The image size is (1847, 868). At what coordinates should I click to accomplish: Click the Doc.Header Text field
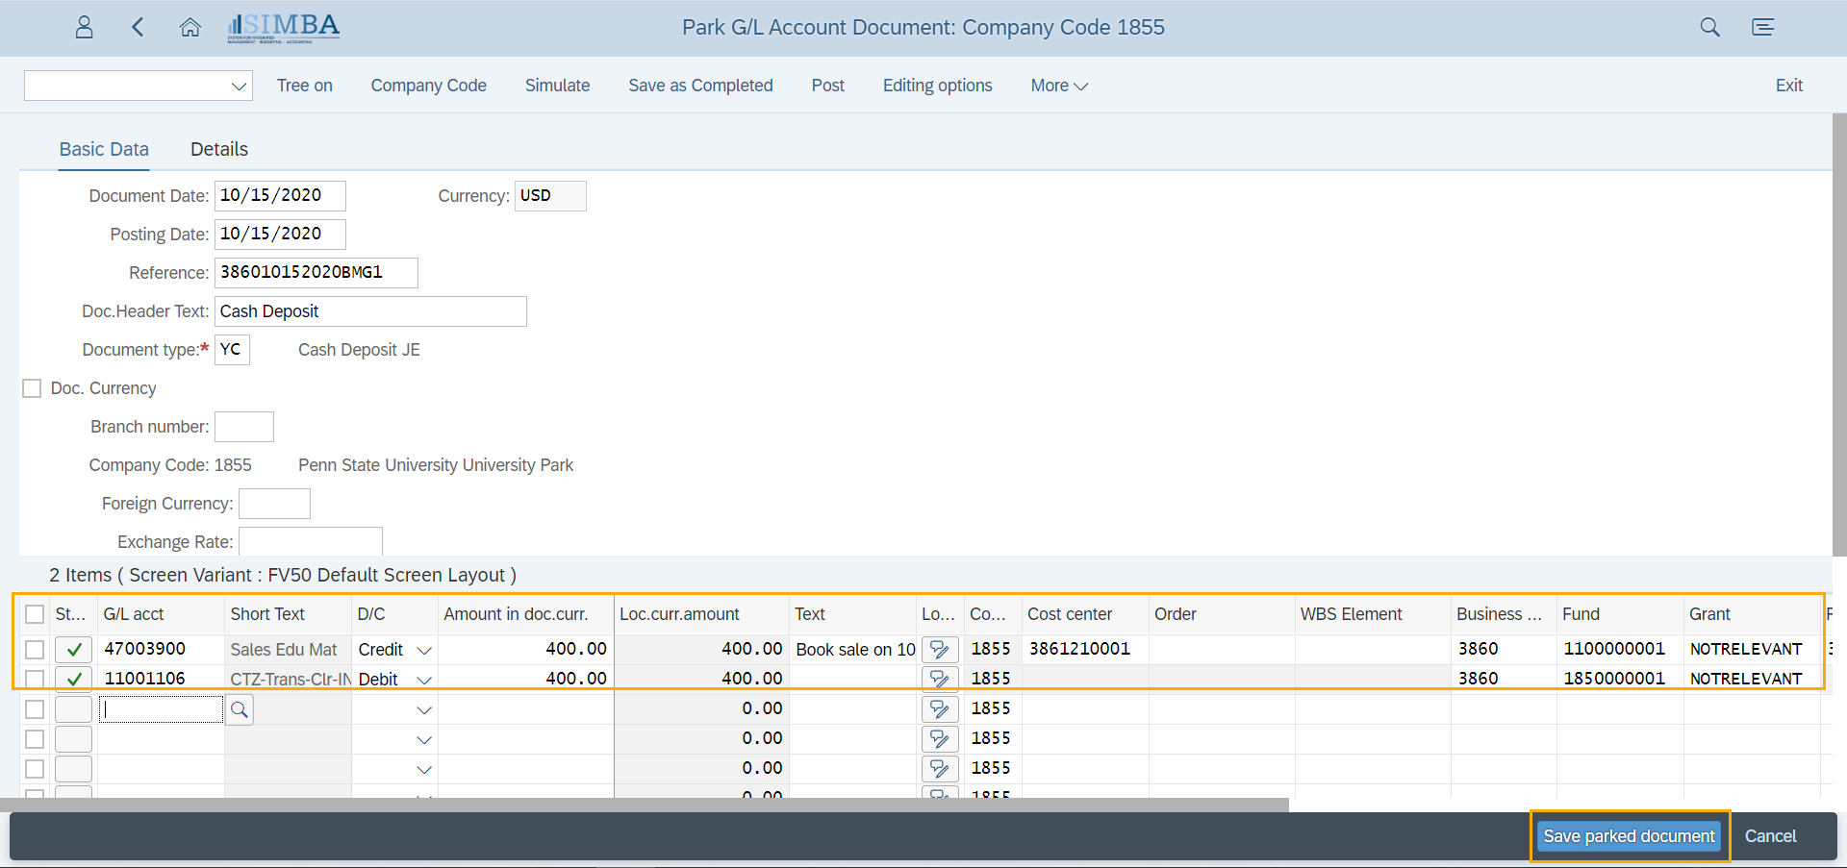[370, 311]
